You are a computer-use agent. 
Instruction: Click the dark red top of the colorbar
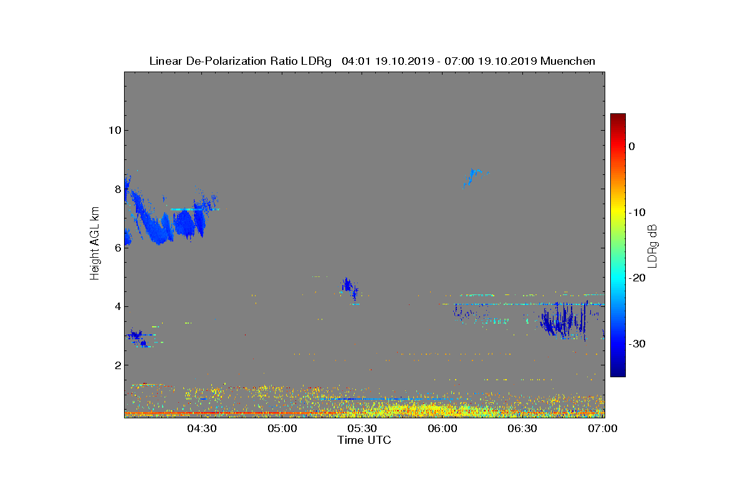point(618,117)
